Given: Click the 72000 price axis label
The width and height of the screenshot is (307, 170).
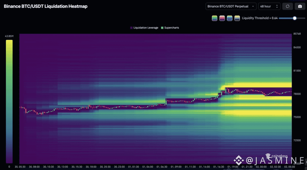Looking at the screenshot, I should [297, 140].
